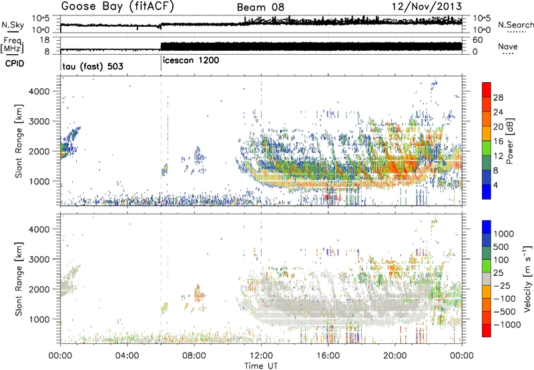Click the "3000" tick in the velocity panel
534x370 pixels.
(x=39, y=259)
